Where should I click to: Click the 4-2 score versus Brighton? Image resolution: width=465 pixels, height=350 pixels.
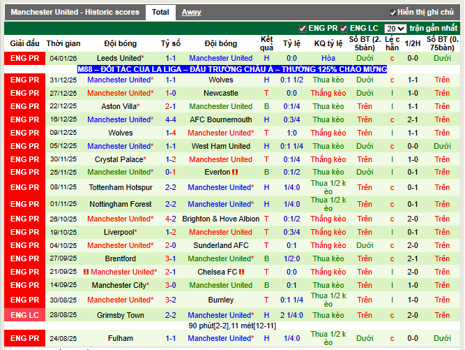171,219
